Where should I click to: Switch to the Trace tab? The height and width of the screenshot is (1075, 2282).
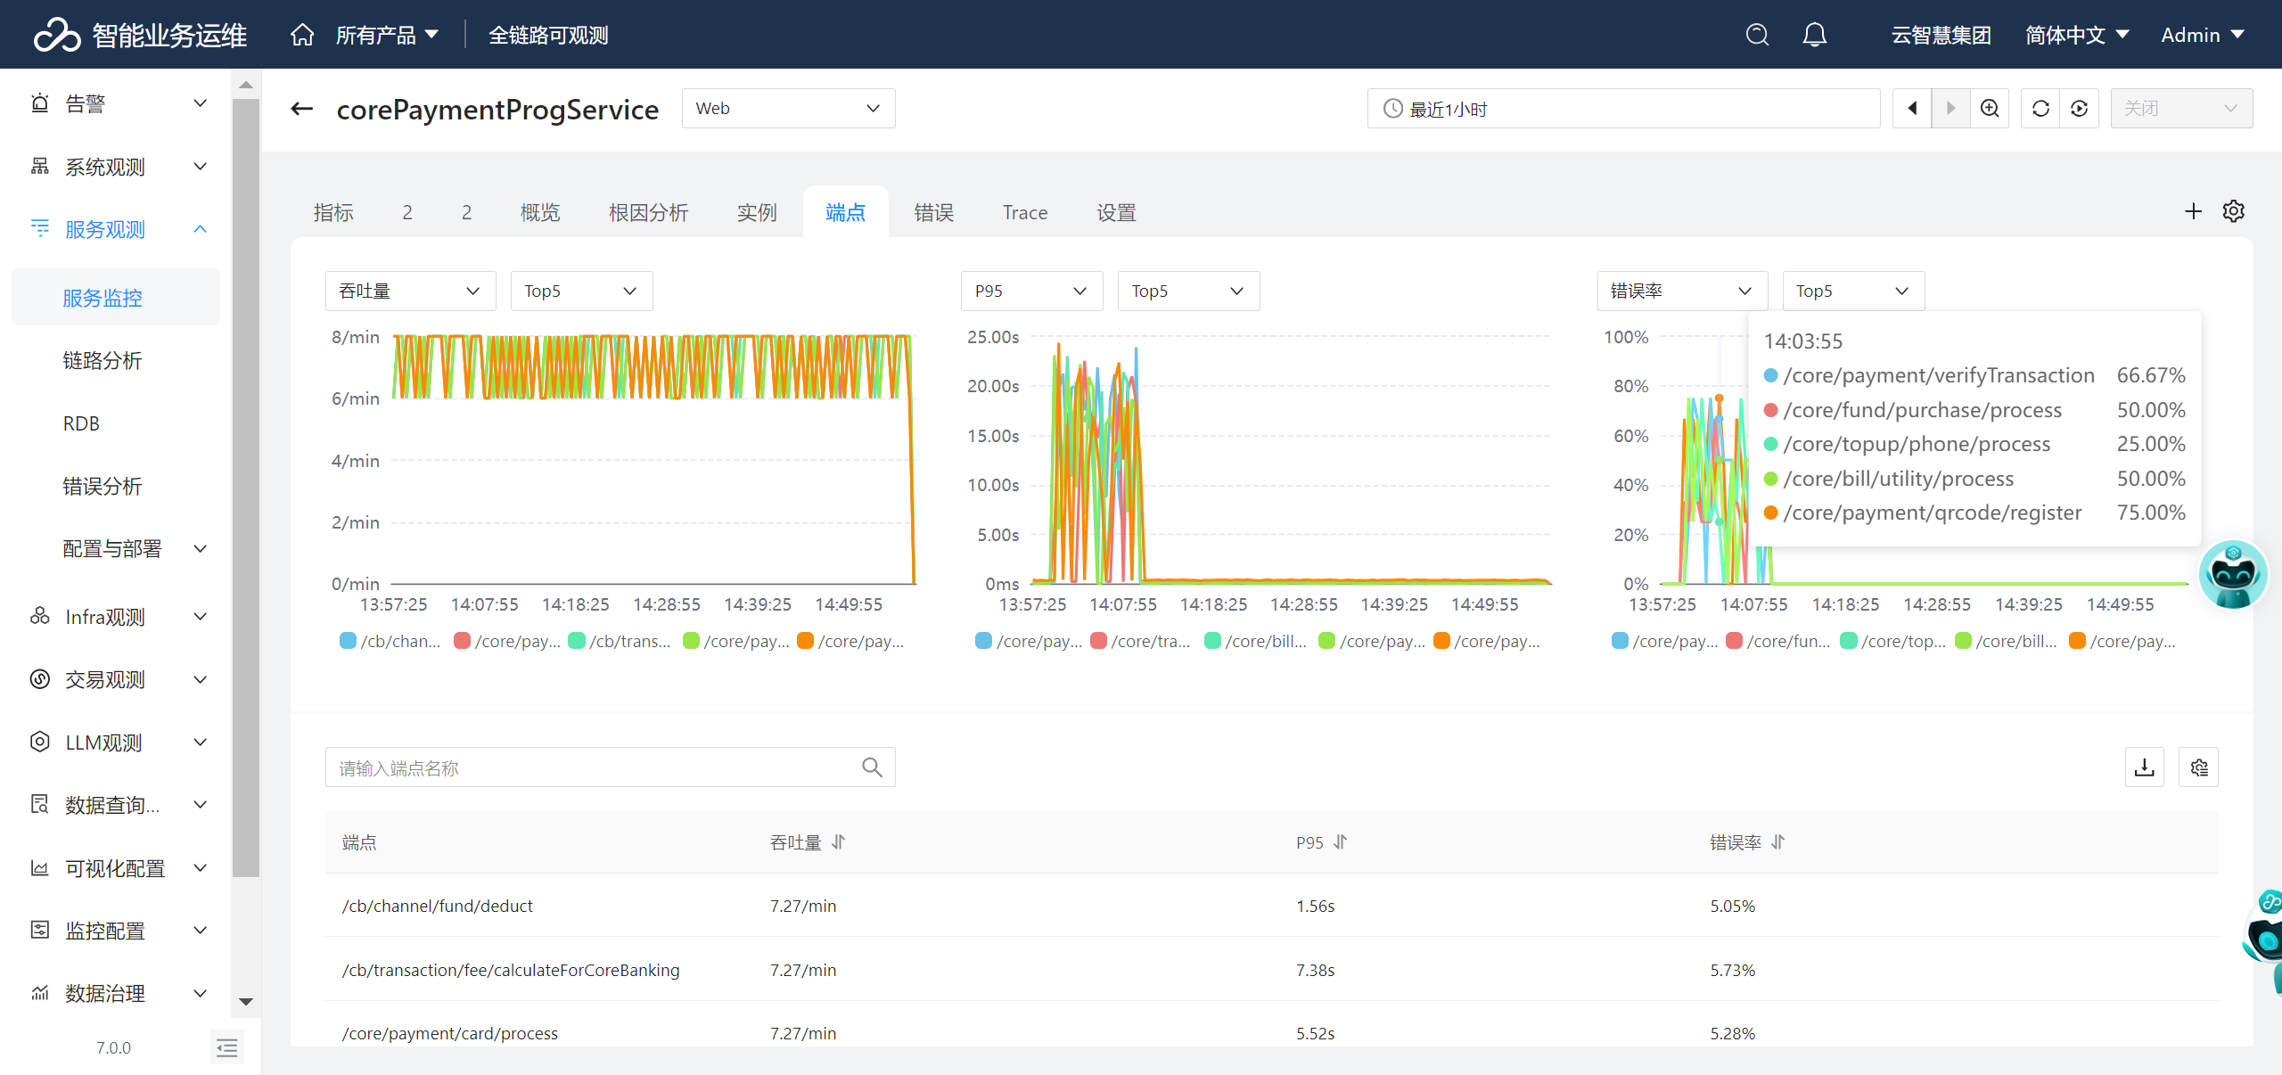point(1024,212)
